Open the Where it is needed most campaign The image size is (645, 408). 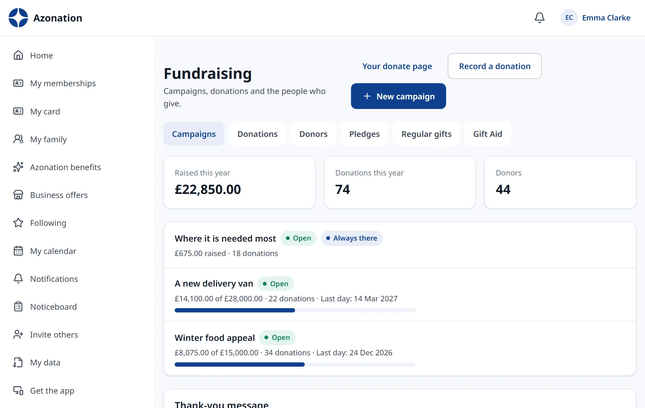pyautogui.click(x=225, y=238)
